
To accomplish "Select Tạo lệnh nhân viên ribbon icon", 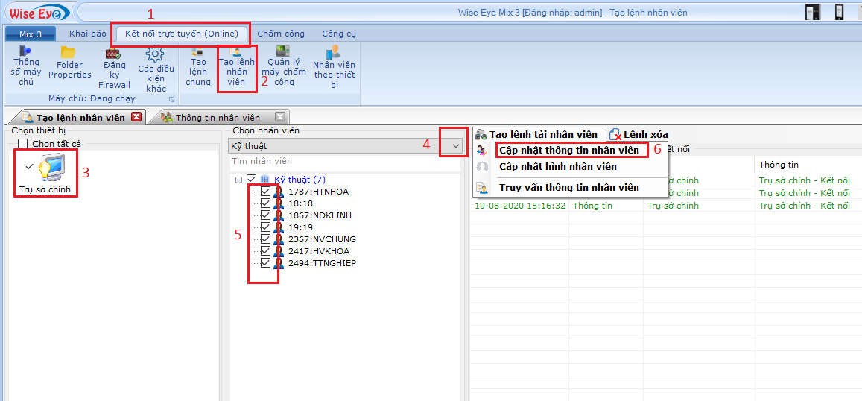I will (237, 67).
